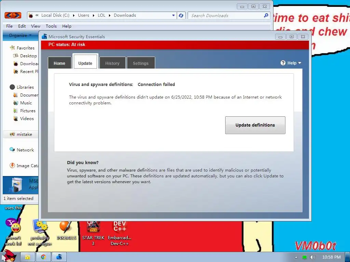Select the INKBALLS desktop icon
Viewport: 350px width, 262px height.
click(66, 231)
